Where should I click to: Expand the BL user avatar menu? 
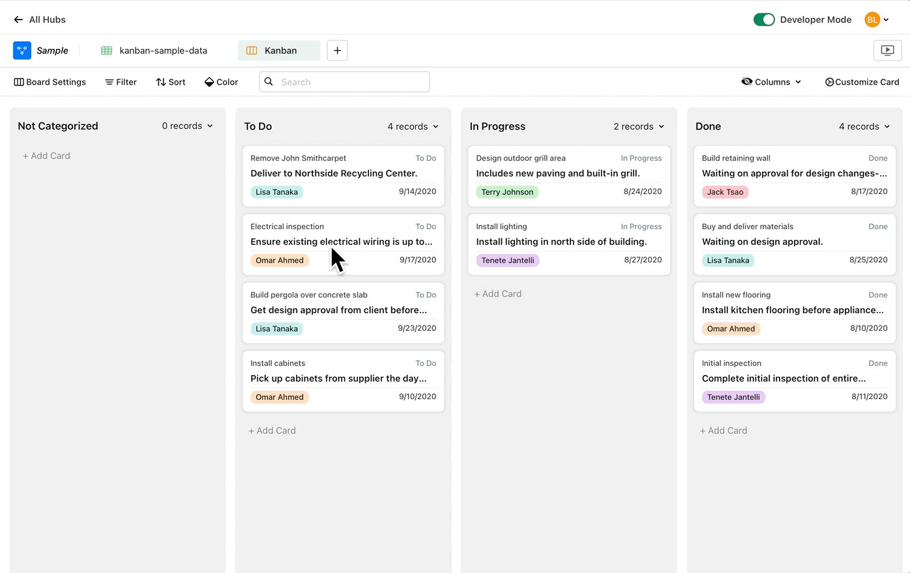(877, 20)
